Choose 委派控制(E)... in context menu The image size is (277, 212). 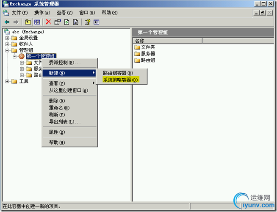69,63
